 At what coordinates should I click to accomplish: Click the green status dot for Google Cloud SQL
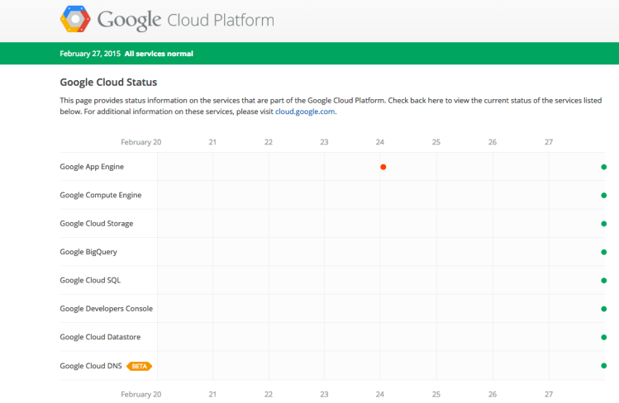pos(603,281)
